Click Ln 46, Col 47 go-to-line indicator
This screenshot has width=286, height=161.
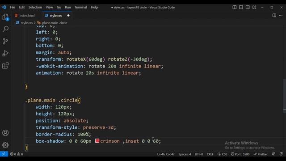coord(166,154)
